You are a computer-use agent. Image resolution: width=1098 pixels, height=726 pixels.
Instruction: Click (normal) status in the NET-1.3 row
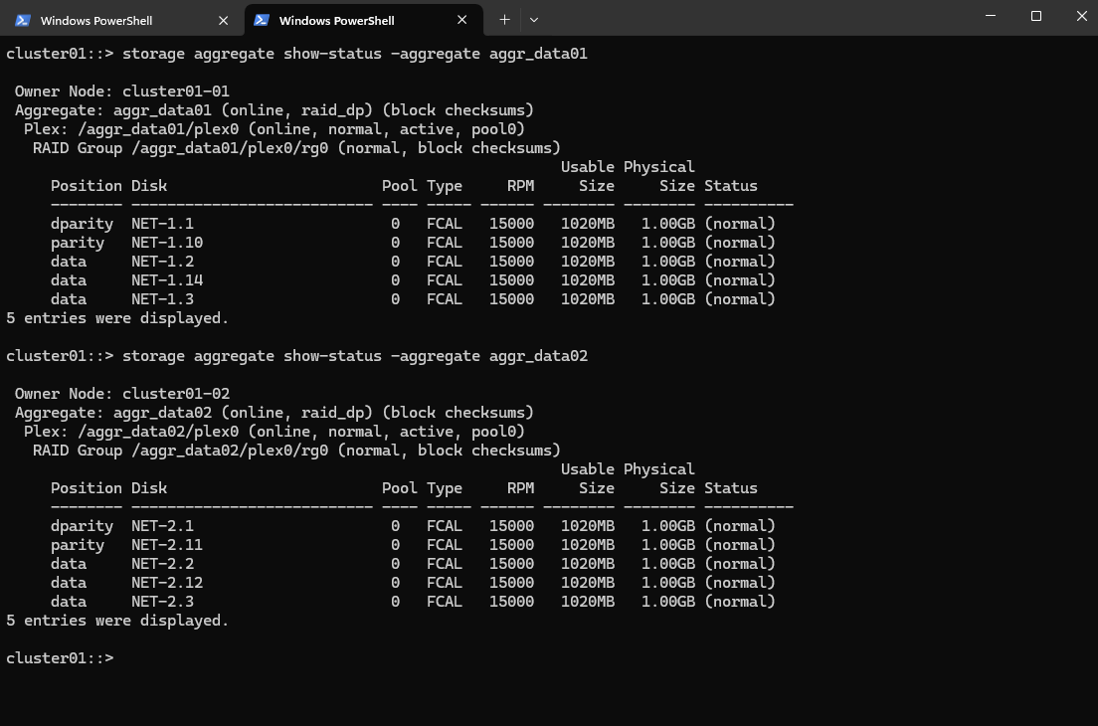tap(740, 299)
